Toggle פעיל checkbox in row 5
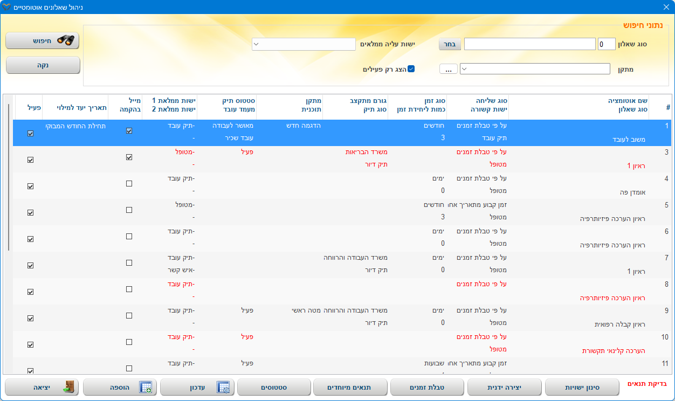The height and width of the screenshot is (401, 675). (30, 212)
